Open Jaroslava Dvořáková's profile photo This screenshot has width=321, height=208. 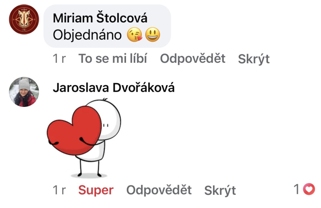click(x=24, y=92)
